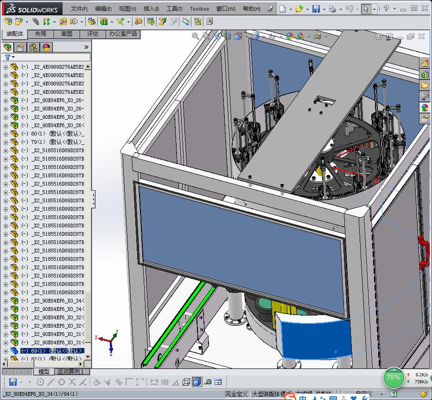Open the 工具(T) menu
This screenshot has height=400, width=432.
point(174,9)
